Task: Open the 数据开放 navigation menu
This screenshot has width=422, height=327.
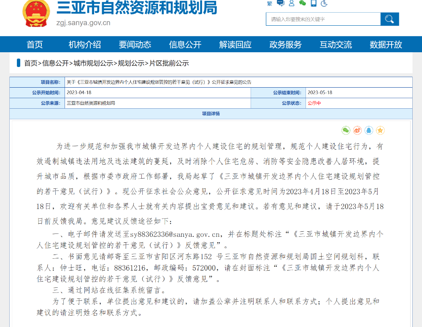Action: (x=386, y=44)
